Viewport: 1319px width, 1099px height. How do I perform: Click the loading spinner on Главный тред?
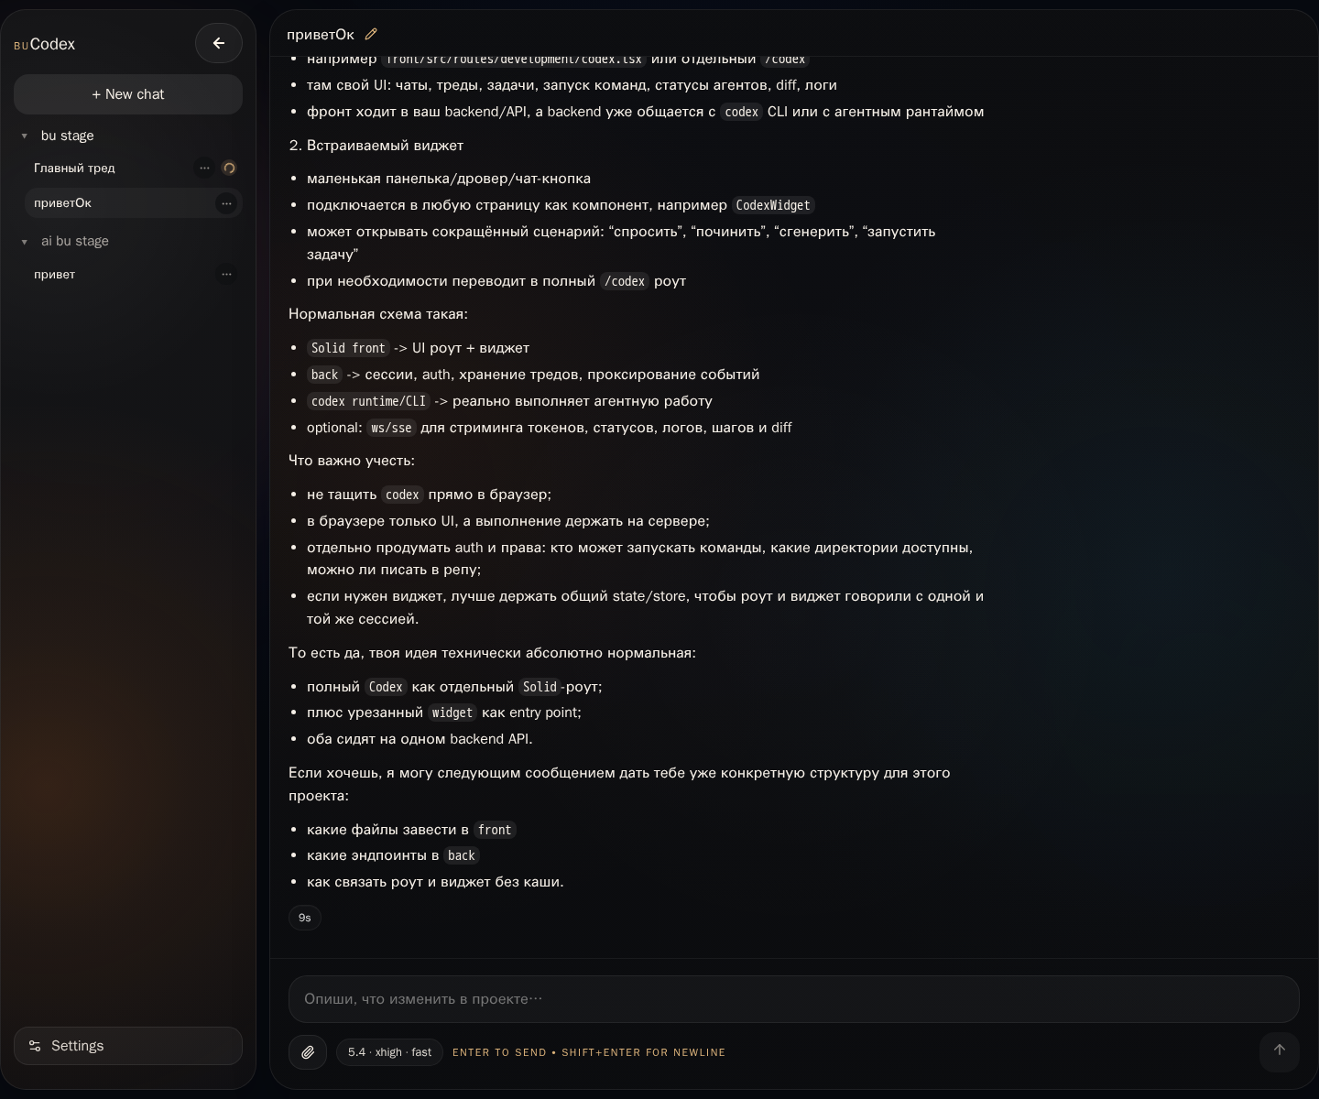[x=230, y=168]
